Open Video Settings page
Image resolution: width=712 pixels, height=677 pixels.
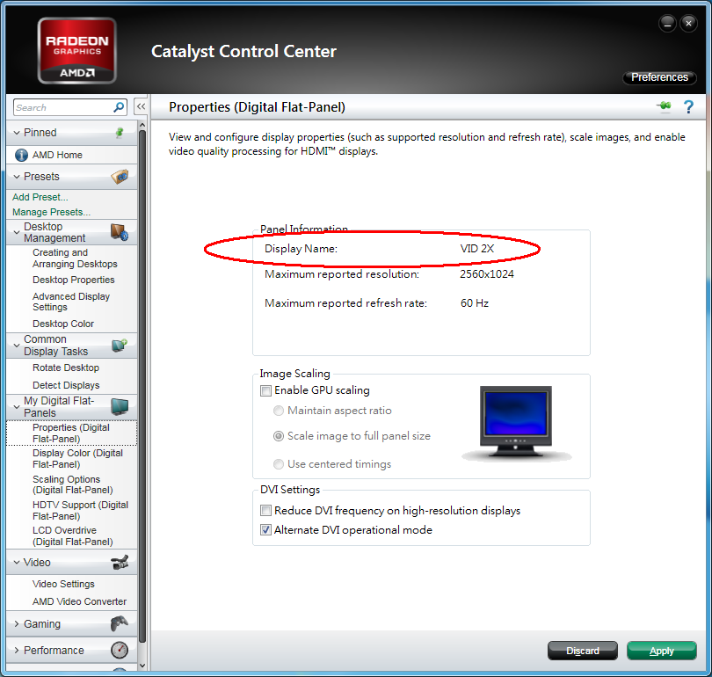point(63,584)
